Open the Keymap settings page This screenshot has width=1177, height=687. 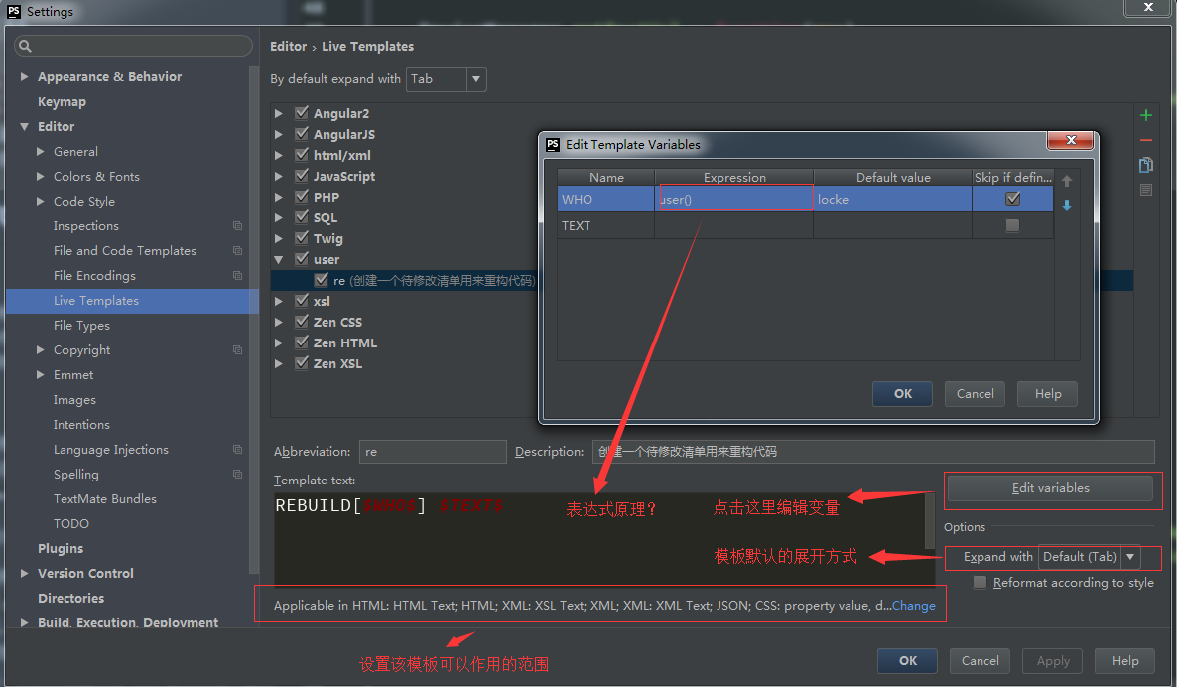click(62, 102)
